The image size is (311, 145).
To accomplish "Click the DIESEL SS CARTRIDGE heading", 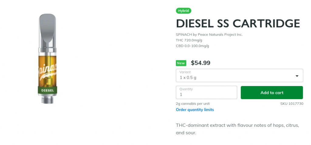I will tap(238, 23).
